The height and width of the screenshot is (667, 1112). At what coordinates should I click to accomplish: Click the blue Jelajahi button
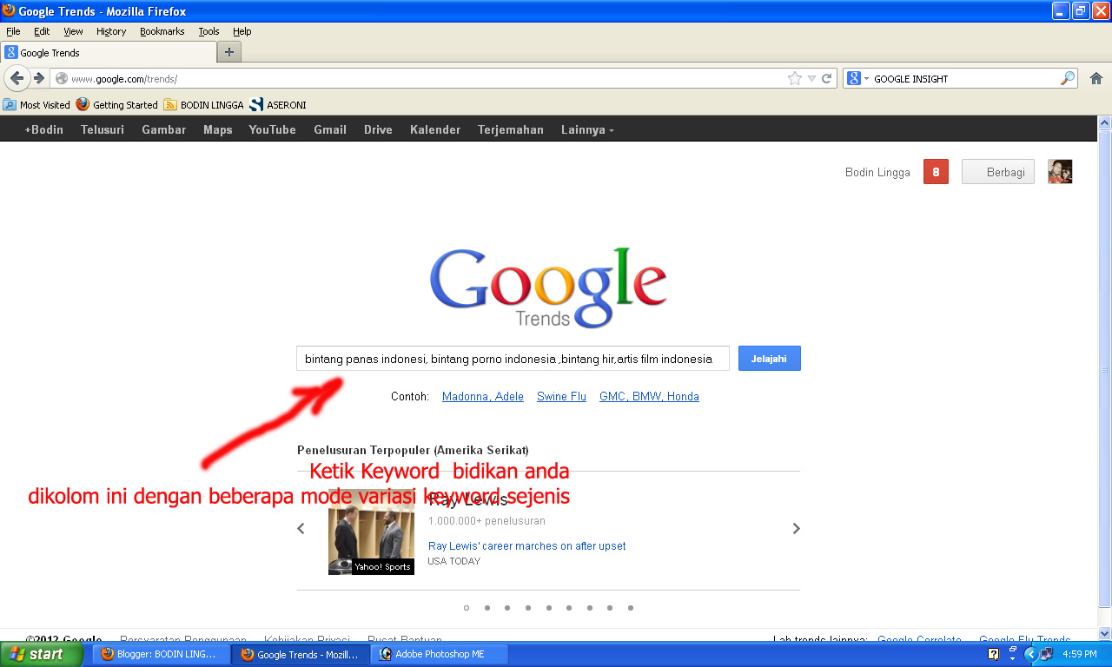[769, 359]
